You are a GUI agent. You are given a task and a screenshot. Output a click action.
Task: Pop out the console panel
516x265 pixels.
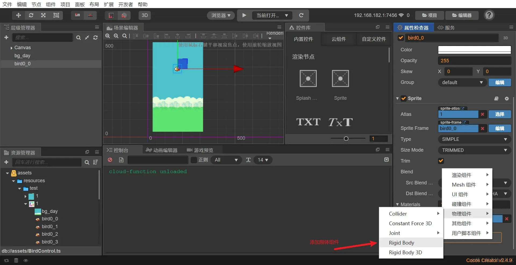(378, 150)
